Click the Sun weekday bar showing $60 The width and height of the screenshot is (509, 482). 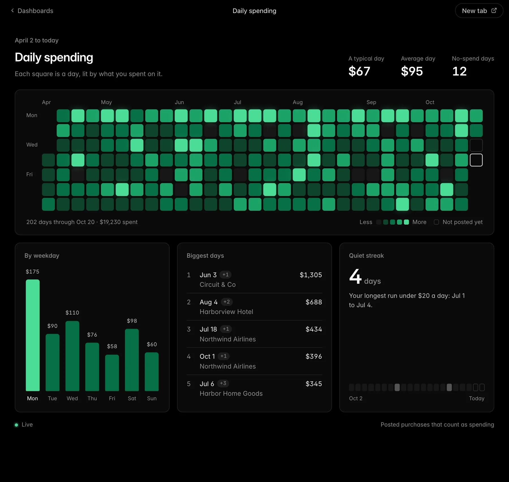pyautogui.click(x=152, y=372)
